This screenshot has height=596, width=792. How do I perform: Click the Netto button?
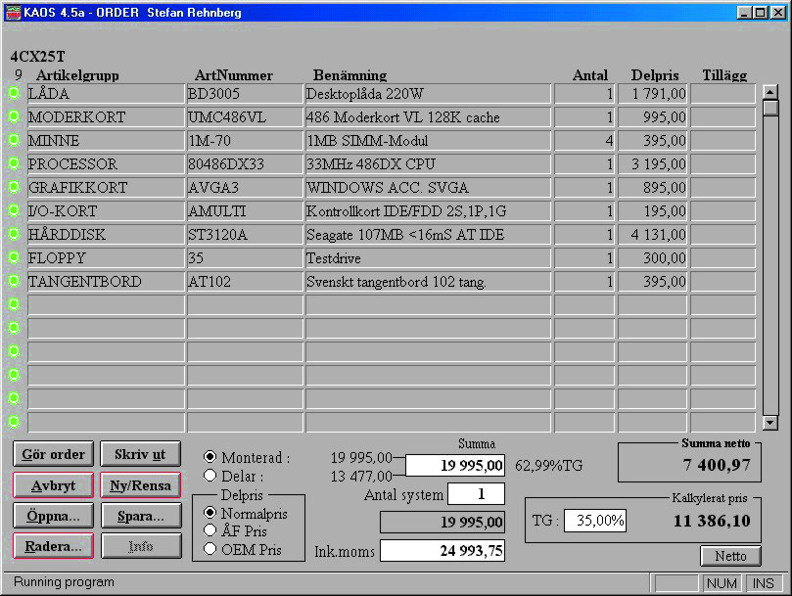[x=730, y=556]
